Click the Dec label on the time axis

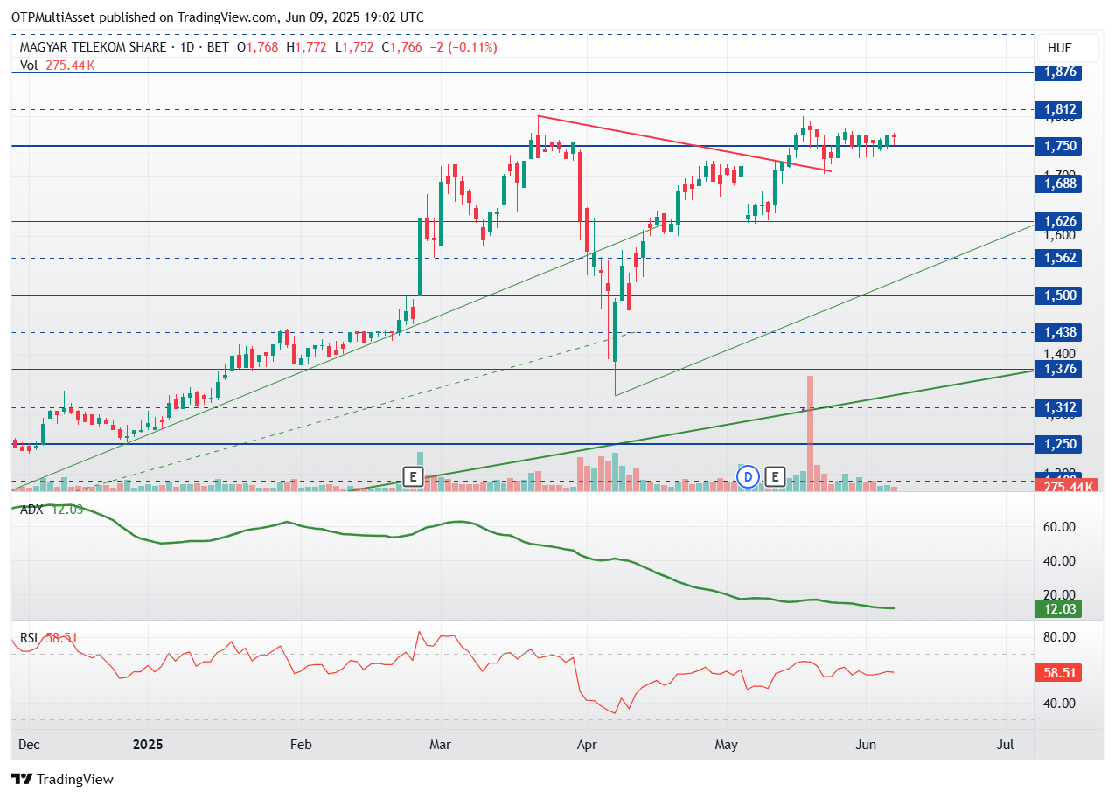click(28, 745)
